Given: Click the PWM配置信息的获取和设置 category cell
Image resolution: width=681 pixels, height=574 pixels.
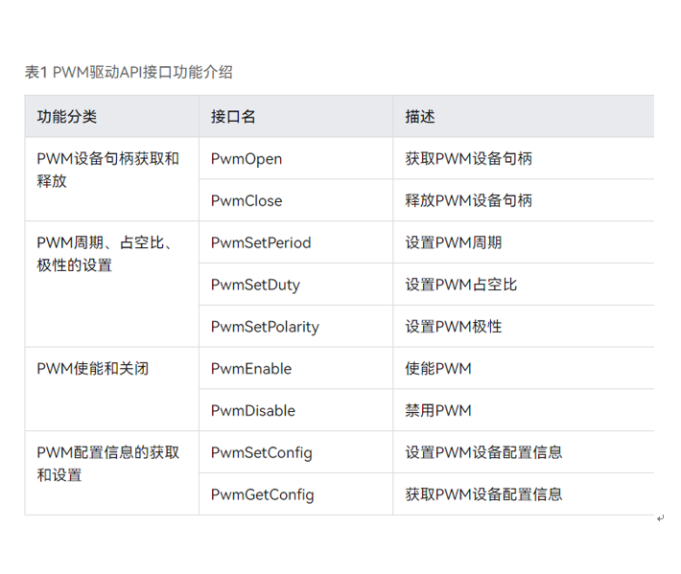Looking at the screenshot, I should 107,464.
